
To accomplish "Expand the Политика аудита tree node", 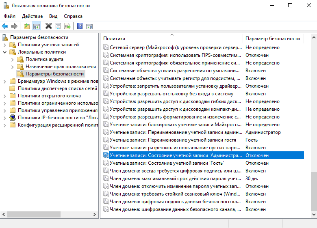I will [12, 59].
